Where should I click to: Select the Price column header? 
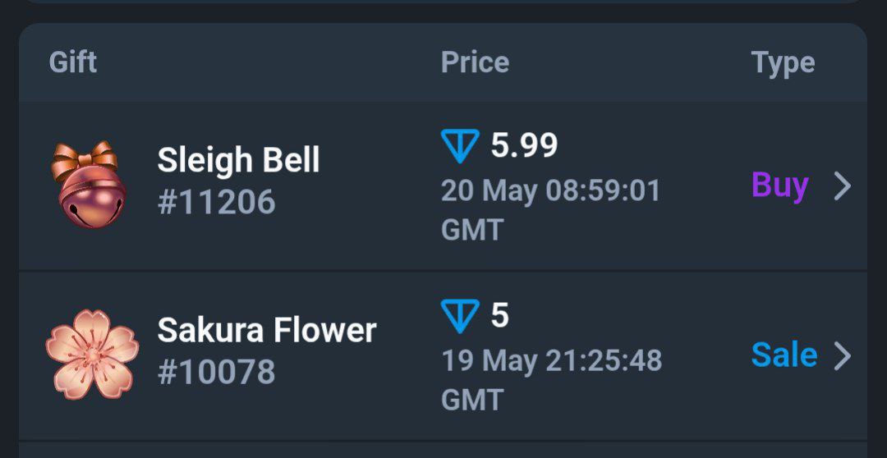coord(476,62)
